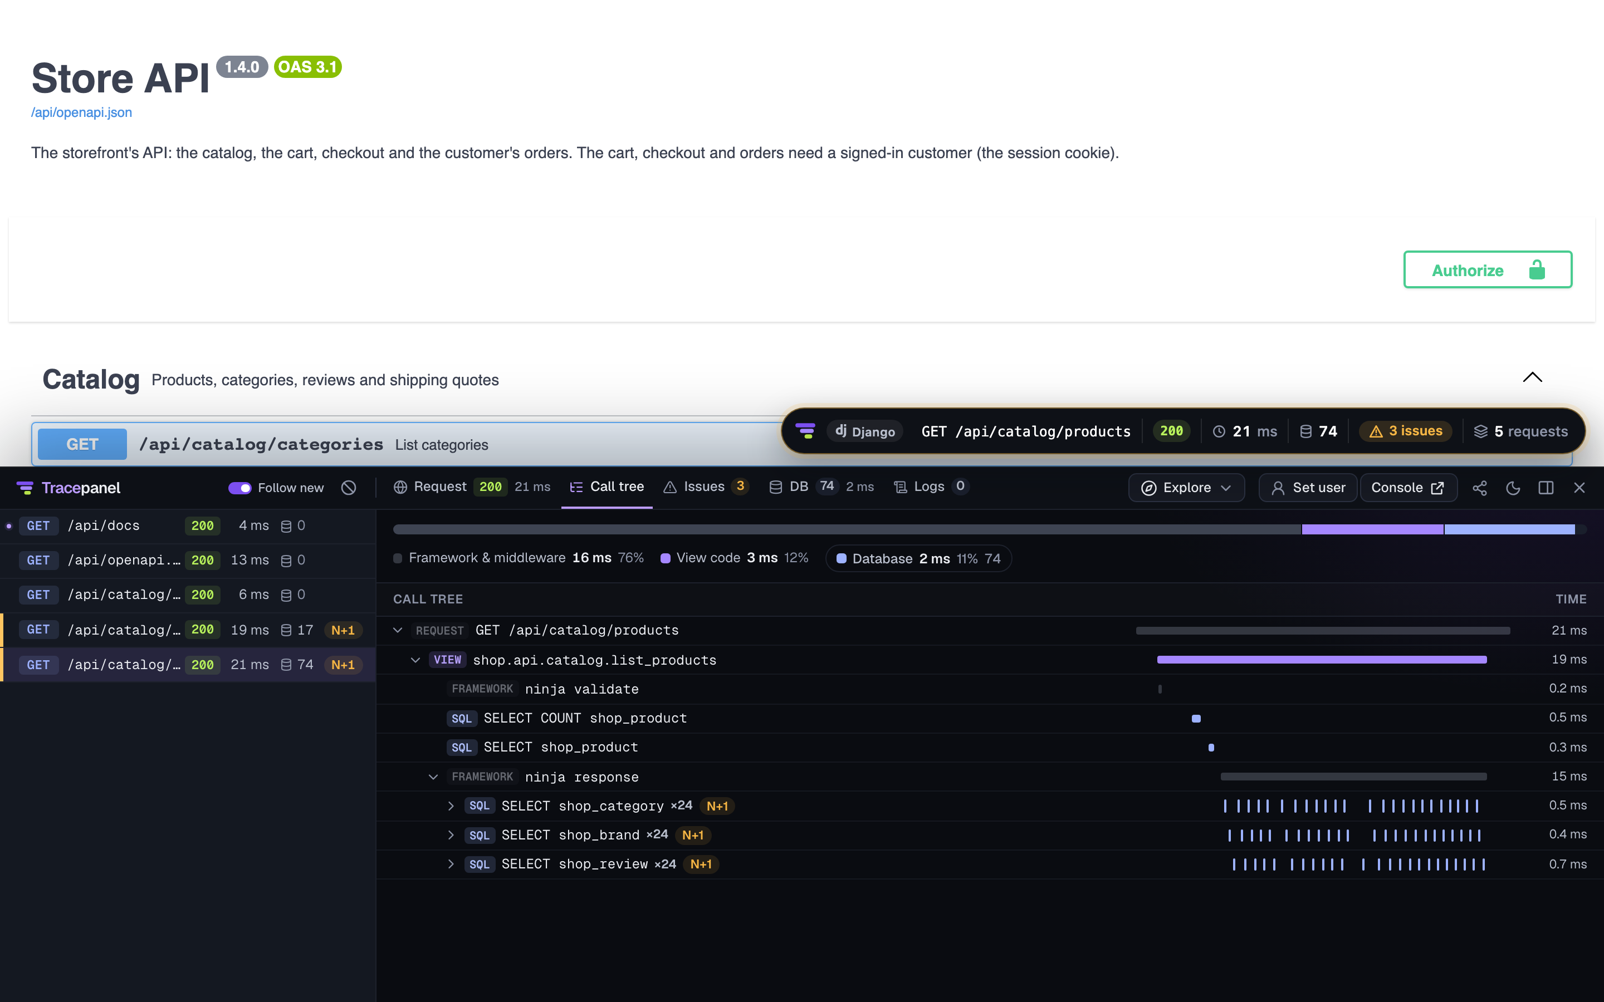Image resolution: width=1604 pixels, height=1002 pixels.
Task: Select the GET /api/openapi request row
Action: click(188, 561)
